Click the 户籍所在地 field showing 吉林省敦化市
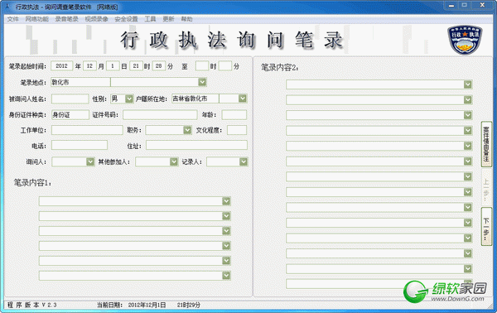The width and height of the screenshot is (497, 313). point(195,99)
